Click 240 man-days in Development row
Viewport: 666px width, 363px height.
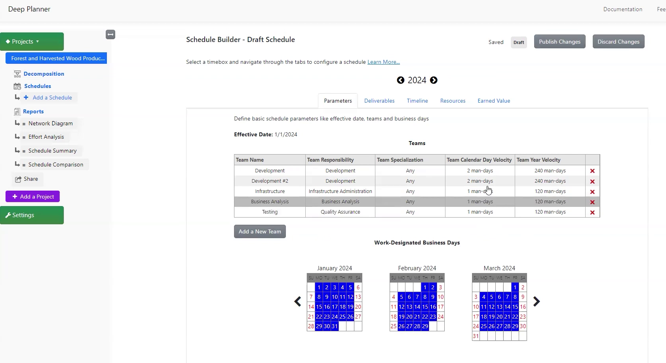(550, 171)
